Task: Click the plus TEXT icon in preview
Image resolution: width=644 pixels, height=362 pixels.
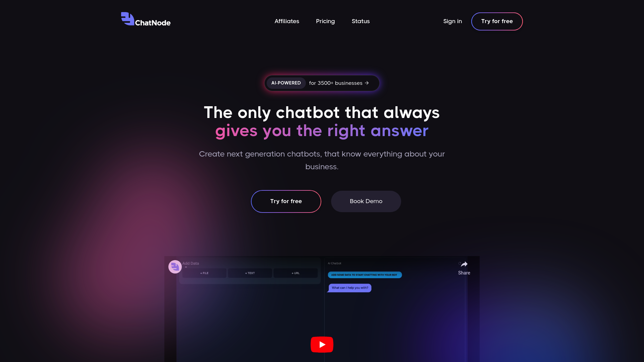Action: click(250, 273)
